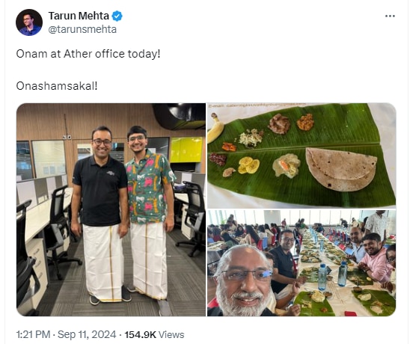Open the @tarunsmehta handle link

coord(82,29)
